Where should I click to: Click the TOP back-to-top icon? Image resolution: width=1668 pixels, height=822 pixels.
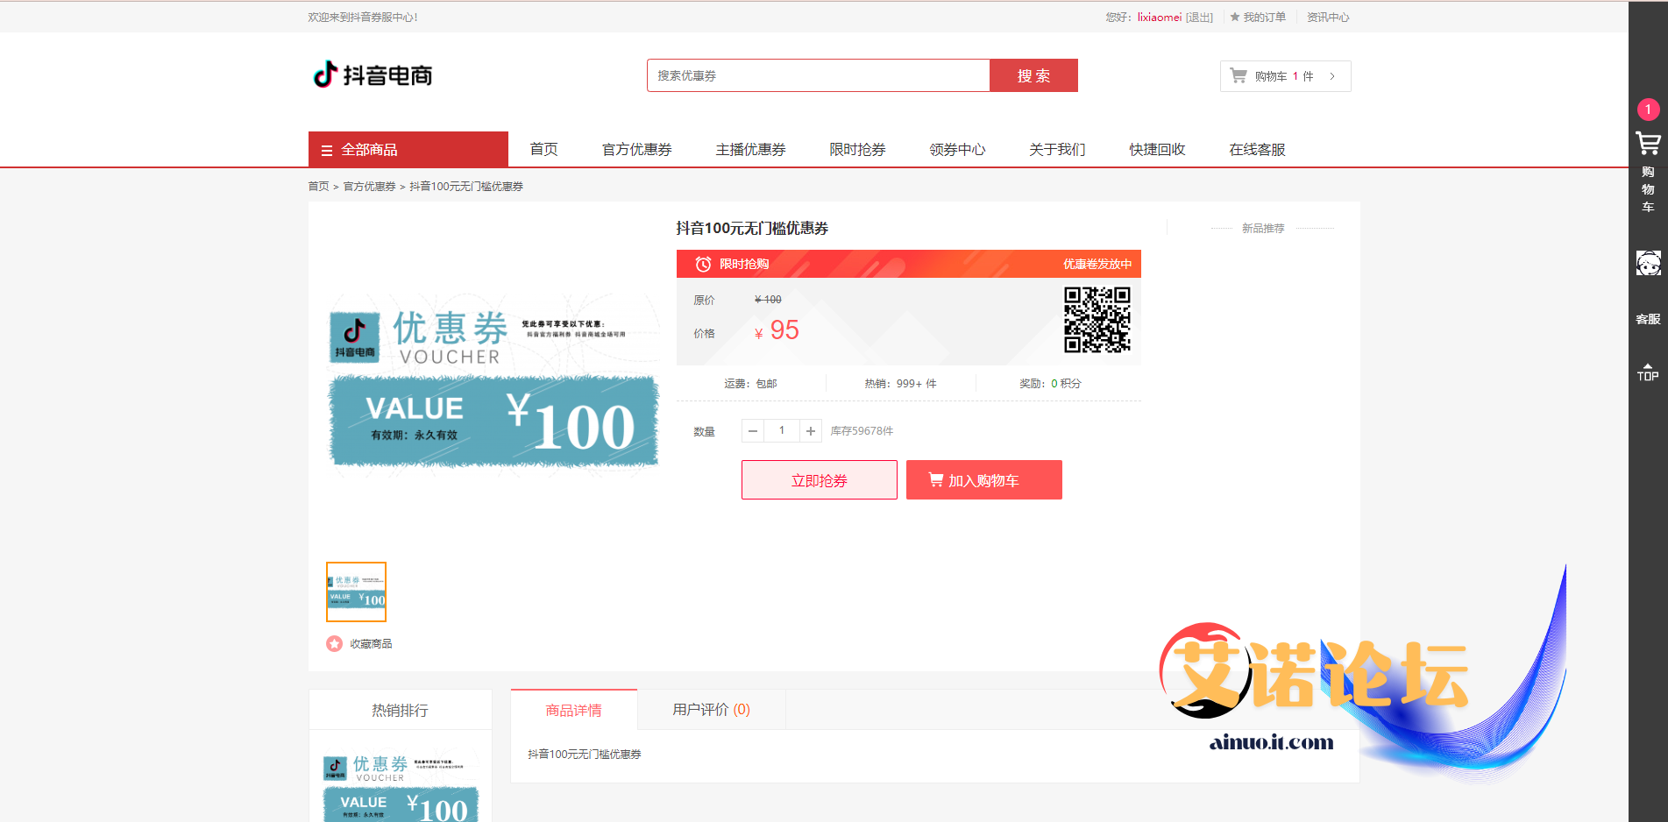click(1648, 372)
